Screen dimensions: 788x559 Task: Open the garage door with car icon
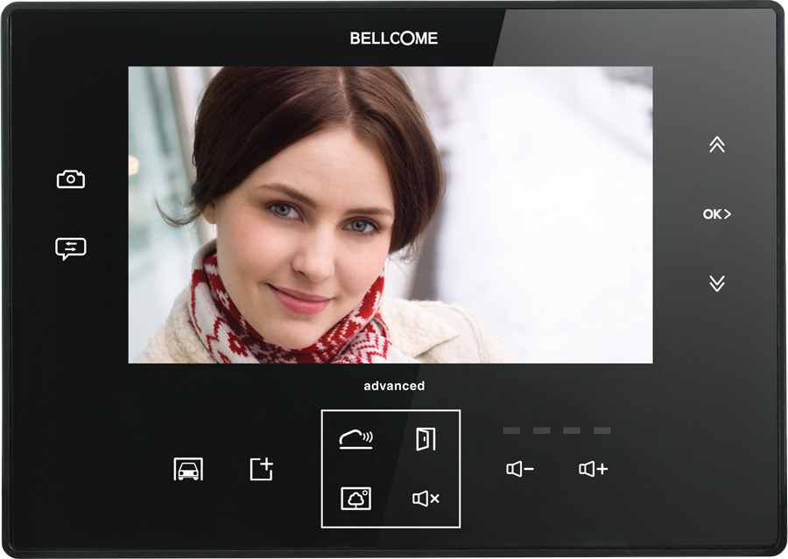pos(188,470)
